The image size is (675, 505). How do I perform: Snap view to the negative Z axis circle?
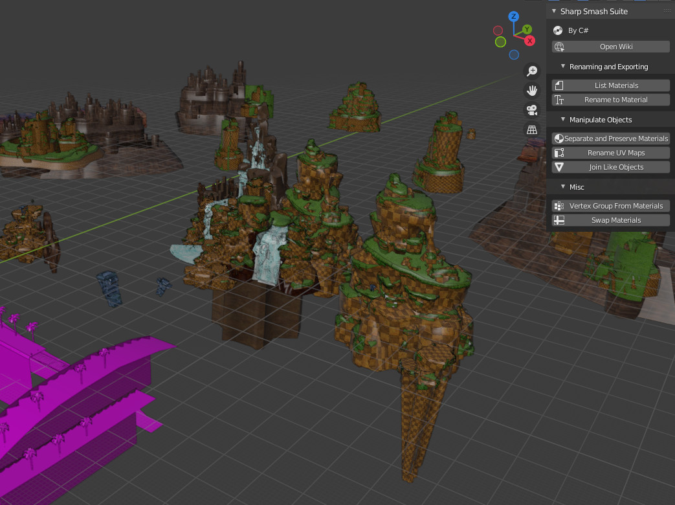pos(514,55)
